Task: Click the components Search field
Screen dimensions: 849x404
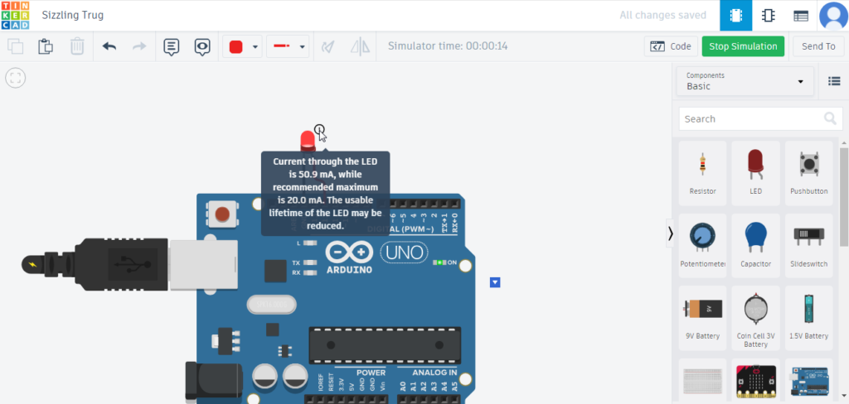Action: (x=760, y=118)
